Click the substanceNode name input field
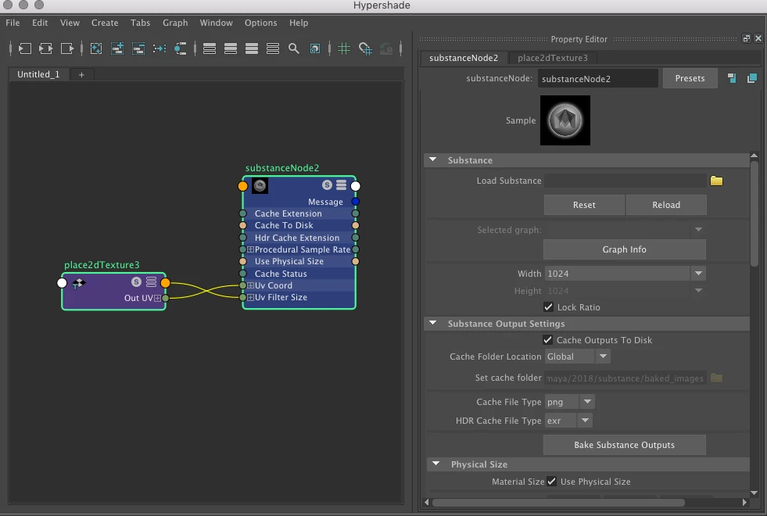The width and height of the screenshot is (767, 516). coord(598,79)
